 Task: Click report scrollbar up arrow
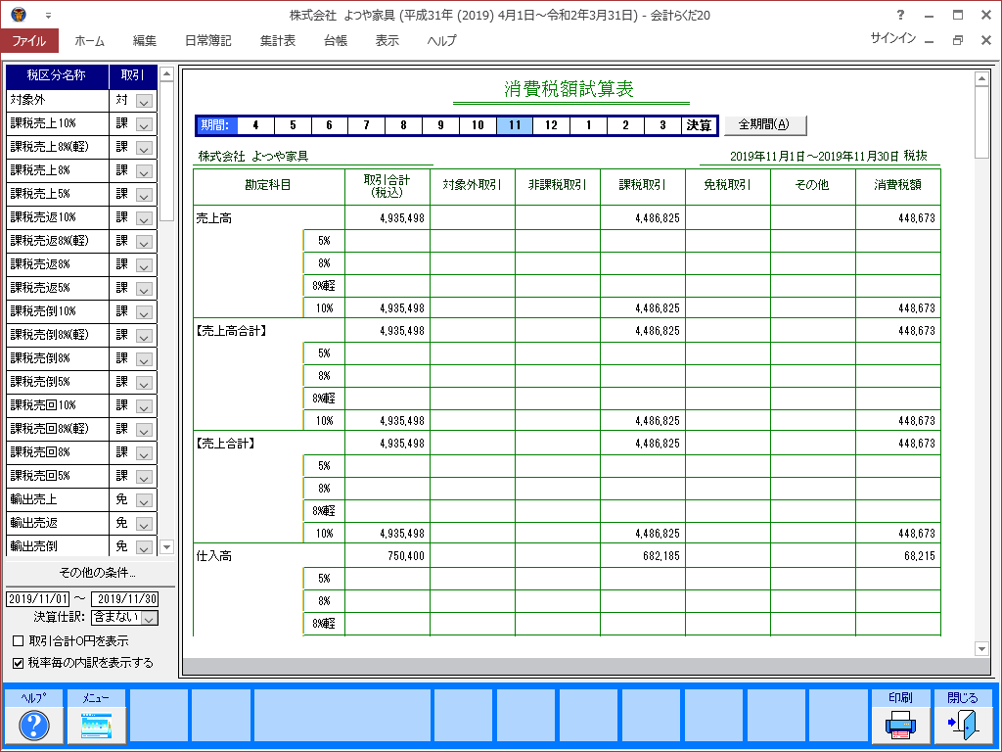pos(981,78)
